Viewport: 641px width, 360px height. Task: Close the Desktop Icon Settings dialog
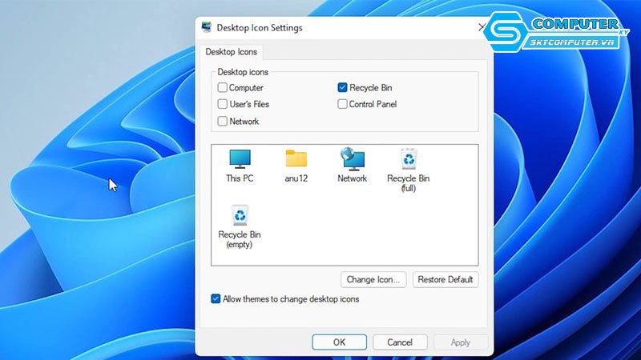482,27
